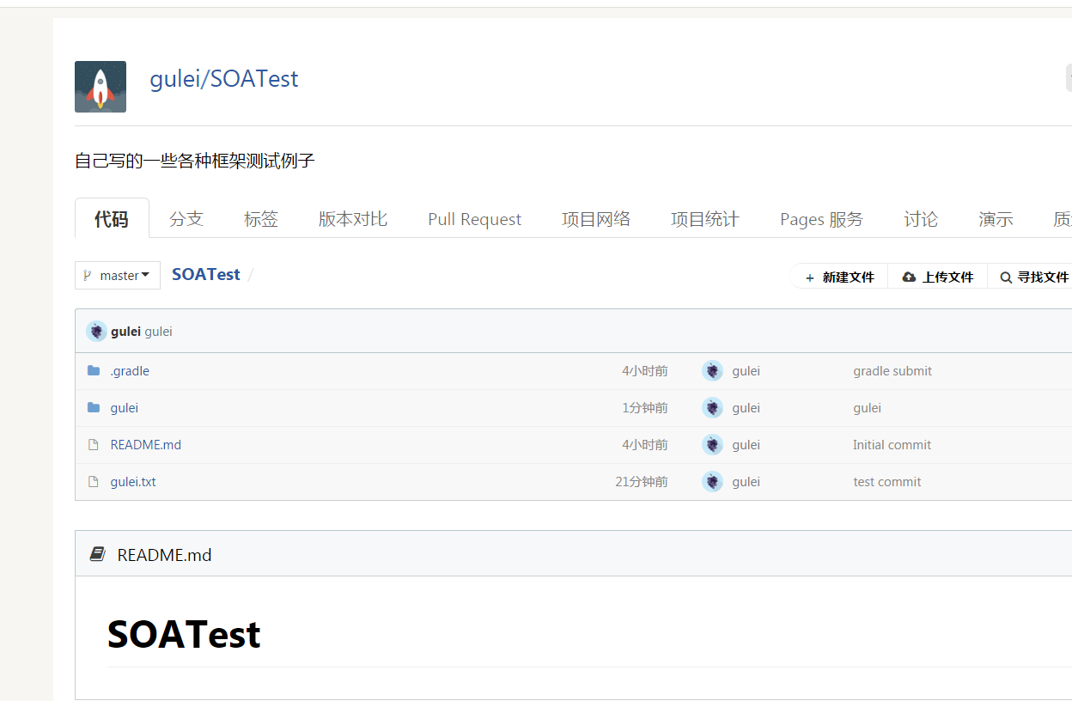Open the master branch dropdown

(117, 275)
